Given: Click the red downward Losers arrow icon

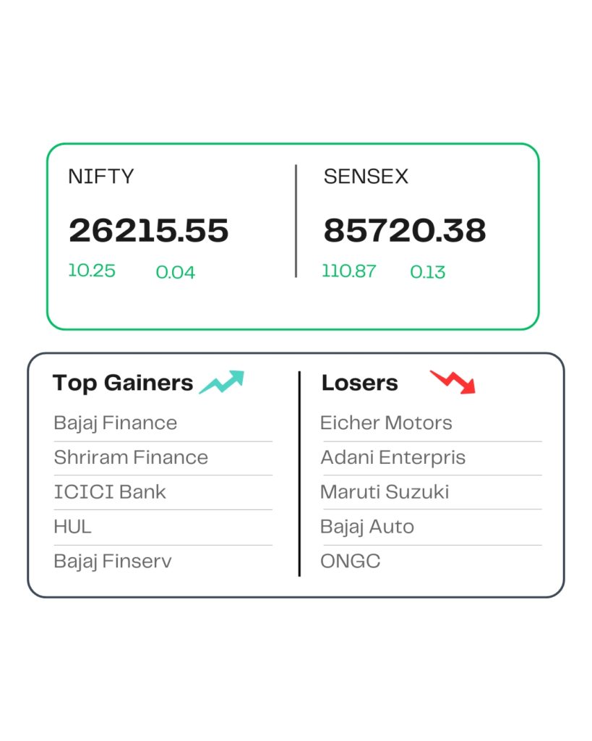Looking at the screenshot, I should pos(453,381).
